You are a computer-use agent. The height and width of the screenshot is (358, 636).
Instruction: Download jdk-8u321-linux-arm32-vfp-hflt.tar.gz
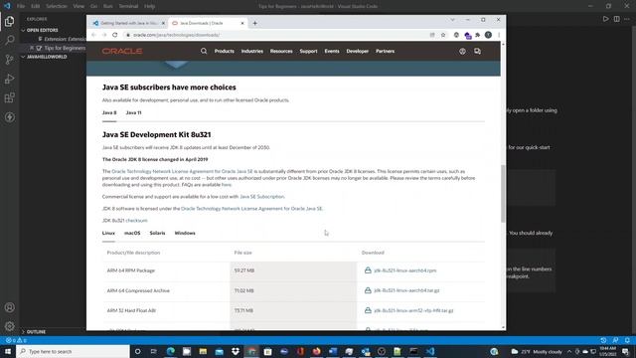[x=413, y=310]
